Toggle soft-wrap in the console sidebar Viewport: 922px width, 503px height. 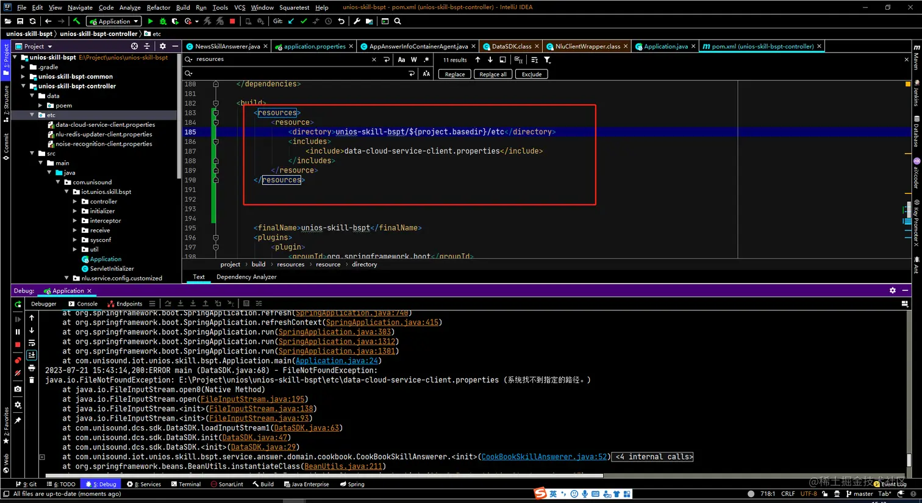pos(32,343)
